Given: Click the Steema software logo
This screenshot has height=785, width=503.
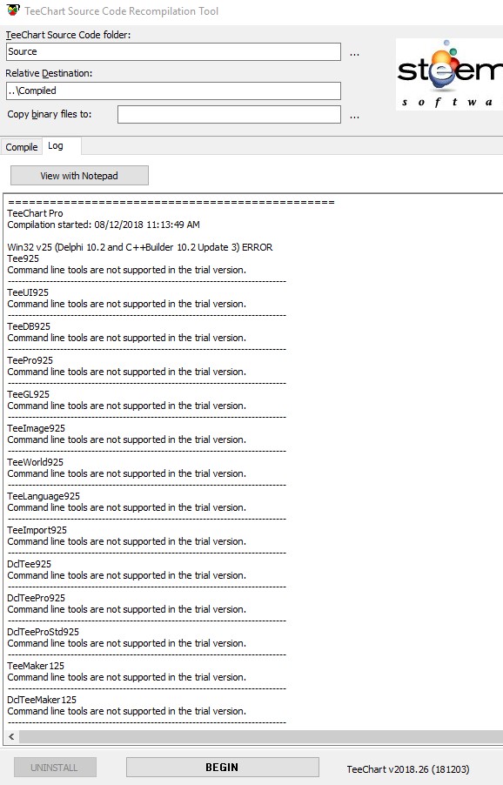Looking at the screenshot, I should click(449, 74).
